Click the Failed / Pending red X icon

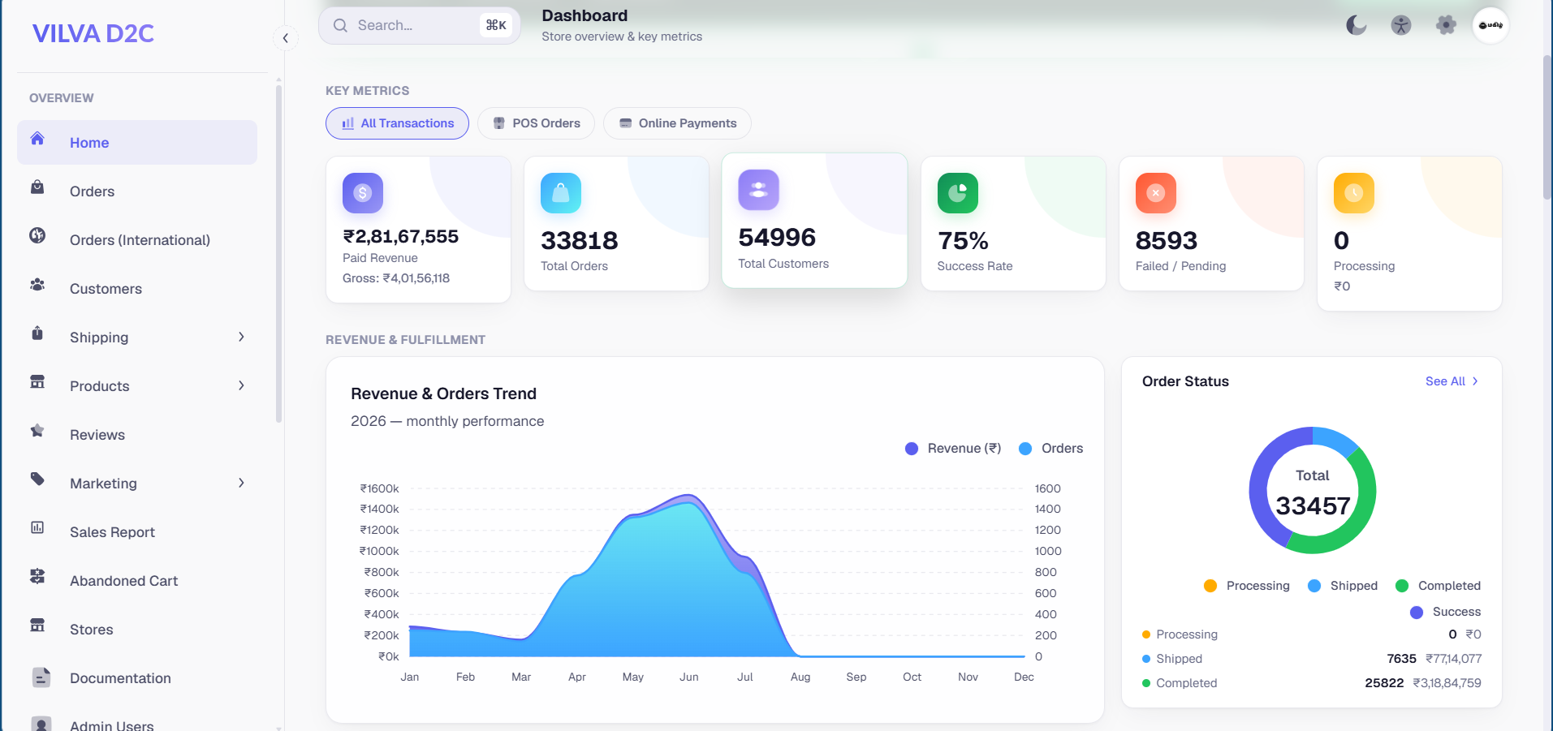1156,193
